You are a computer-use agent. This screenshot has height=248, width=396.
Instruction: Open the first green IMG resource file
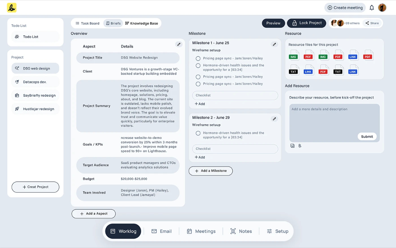click(x=294, y=55)
